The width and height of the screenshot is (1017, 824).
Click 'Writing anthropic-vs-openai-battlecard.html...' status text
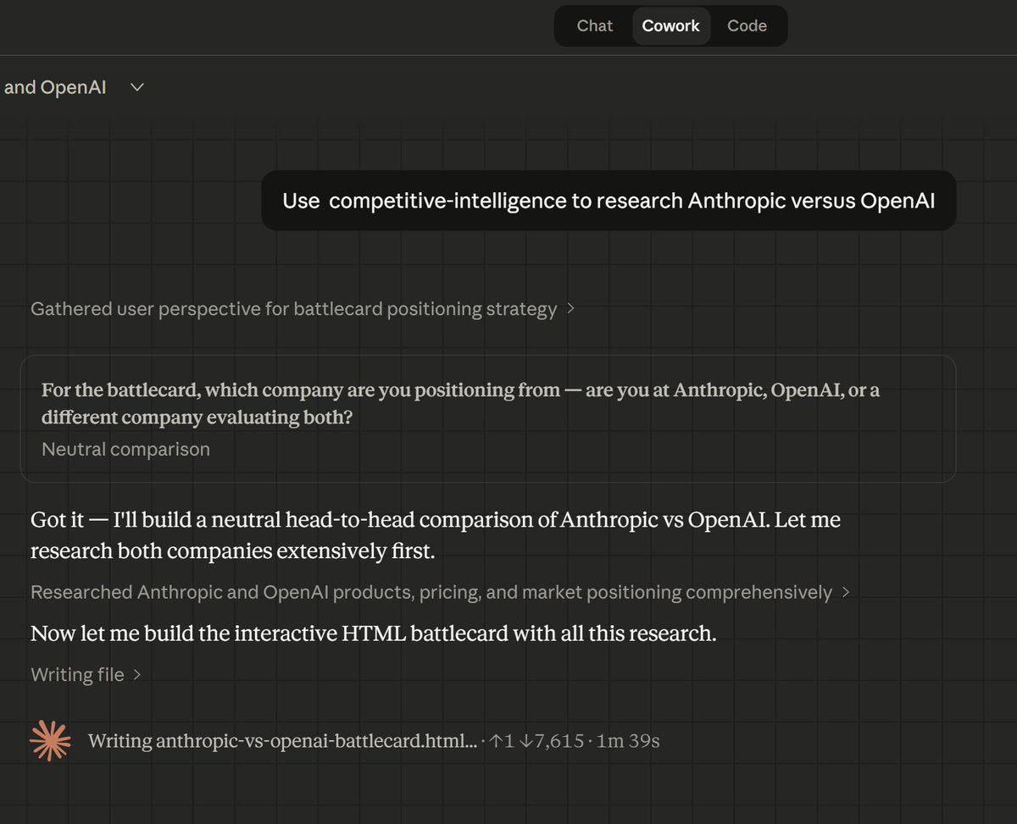282,741
